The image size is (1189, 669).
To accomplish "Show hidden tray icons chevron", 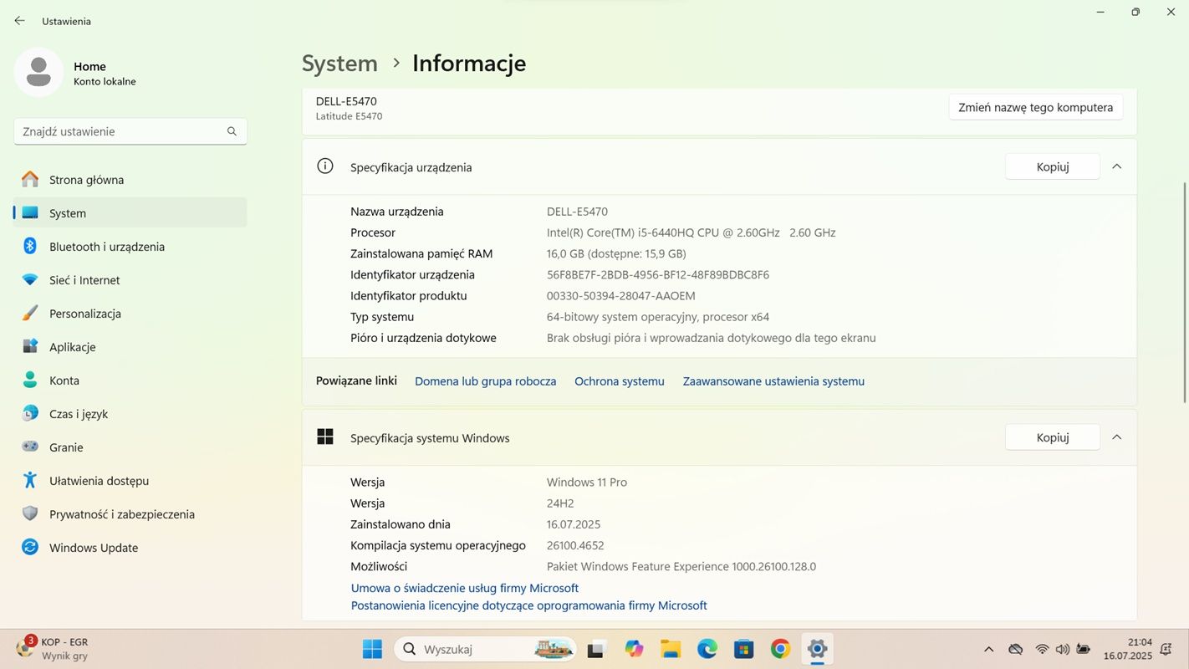I will (989, 649).
